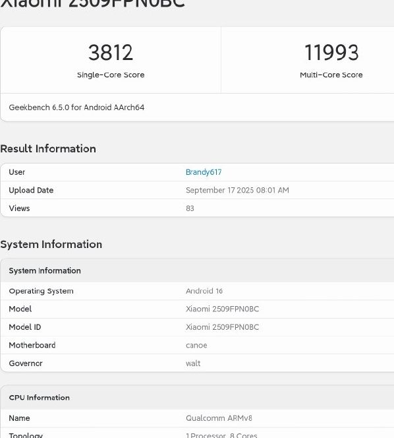Click the CPU Name row label
This screenshot has height=438, width=394.
(x=19, y=418)
